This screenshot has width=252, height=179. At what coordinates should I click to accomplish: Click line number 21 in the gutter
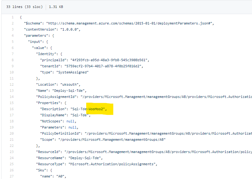[x=12, y=140]
